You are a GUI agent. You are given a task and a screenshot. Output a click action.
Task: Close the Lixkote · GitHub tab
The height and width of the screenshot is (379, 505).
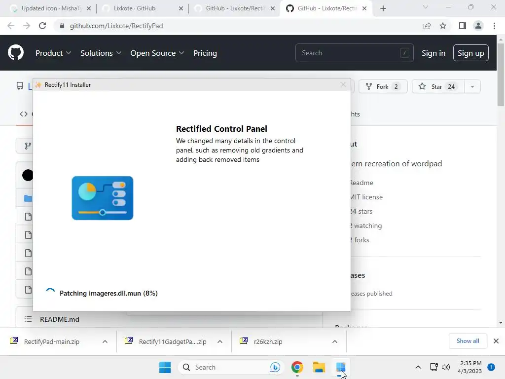pos(181,8)
